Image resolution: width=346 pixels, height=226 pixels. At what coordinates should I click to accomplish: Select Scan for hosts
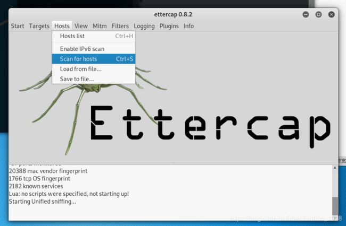[94, 59]
